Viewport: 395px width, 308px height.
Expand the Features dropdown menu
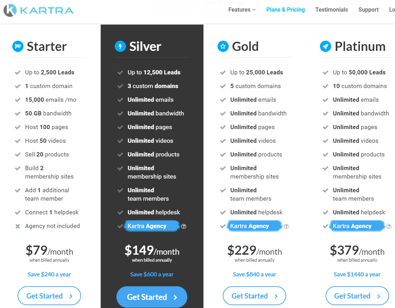242,10
